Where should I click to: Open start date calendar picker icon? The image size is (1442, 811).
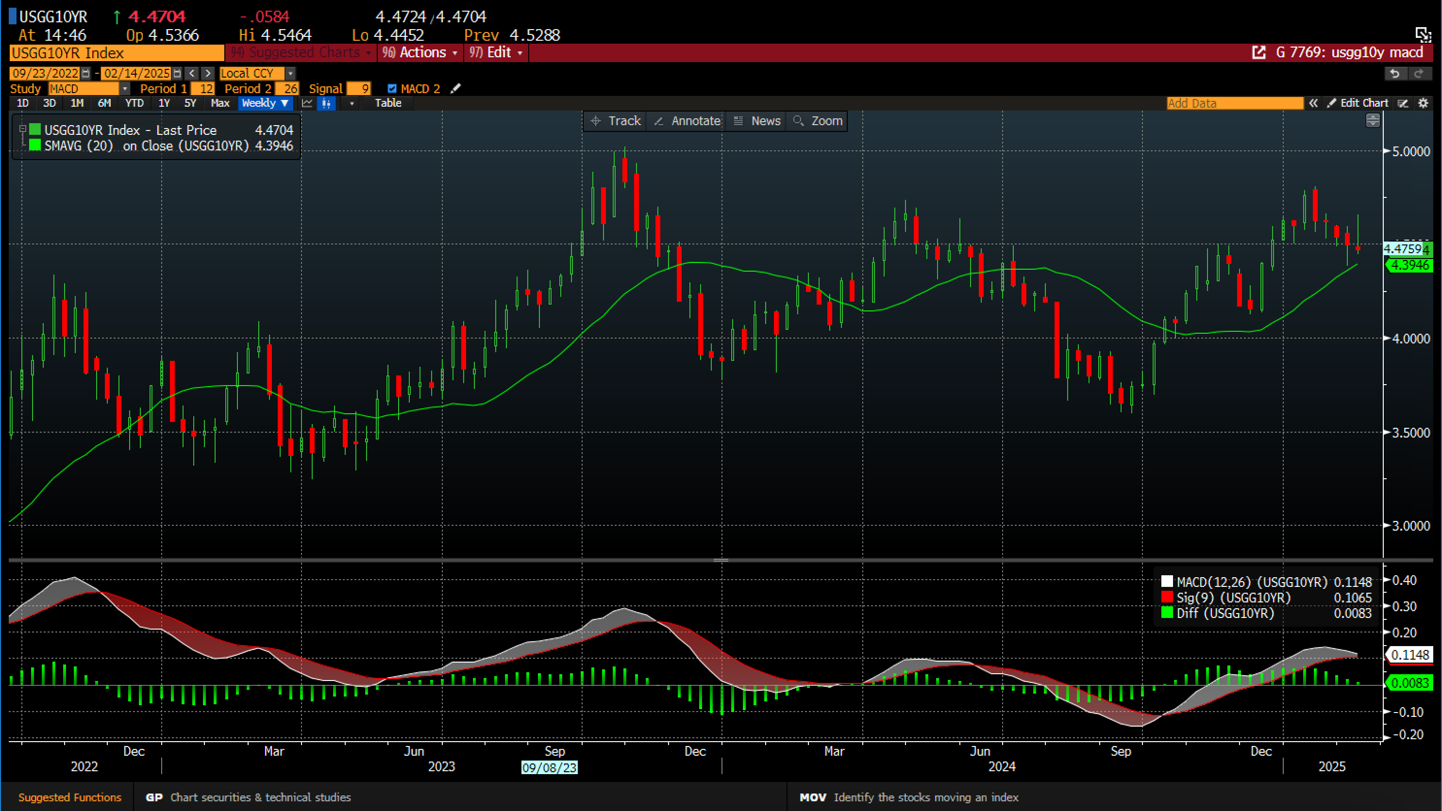(x=85, y=73)
